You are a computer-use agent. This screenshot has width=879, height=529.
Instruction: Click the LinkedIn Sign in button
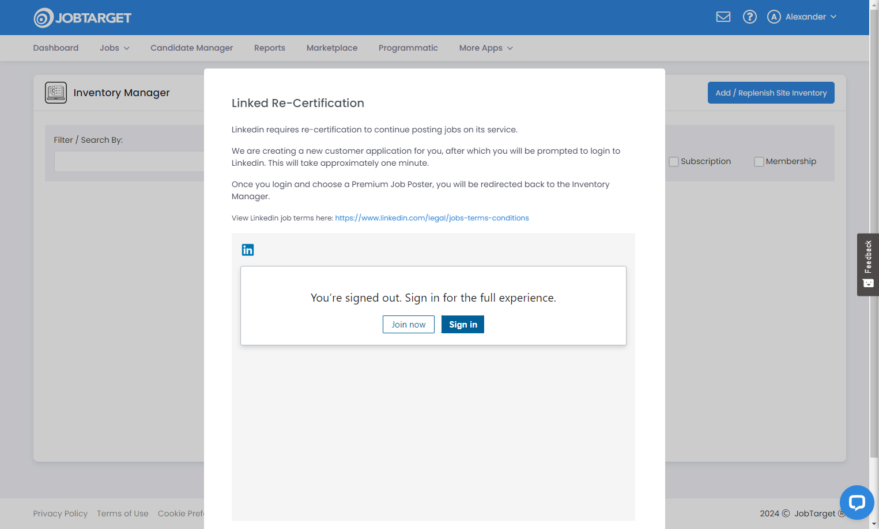point(463,324)
